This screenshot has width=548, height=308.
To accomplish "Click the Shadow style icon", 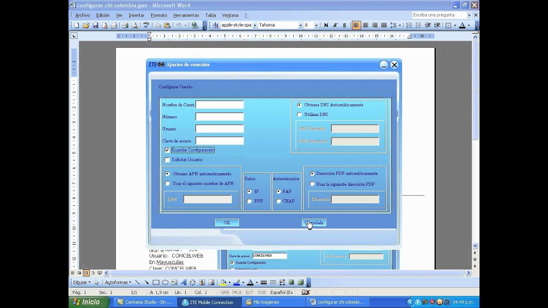I will coord(291,282).
